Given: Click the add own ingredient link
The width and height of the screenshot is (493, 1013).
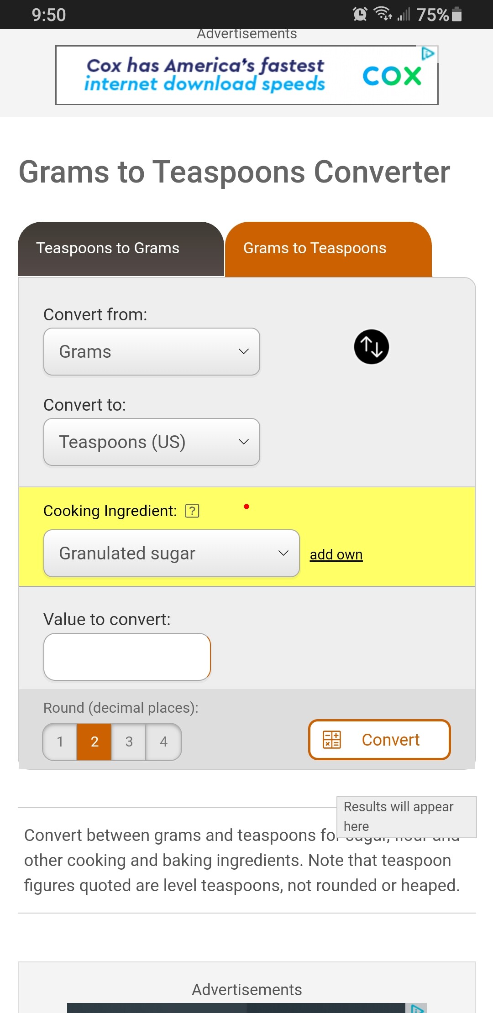Looking at the screenshot, I should pos(336,554).
